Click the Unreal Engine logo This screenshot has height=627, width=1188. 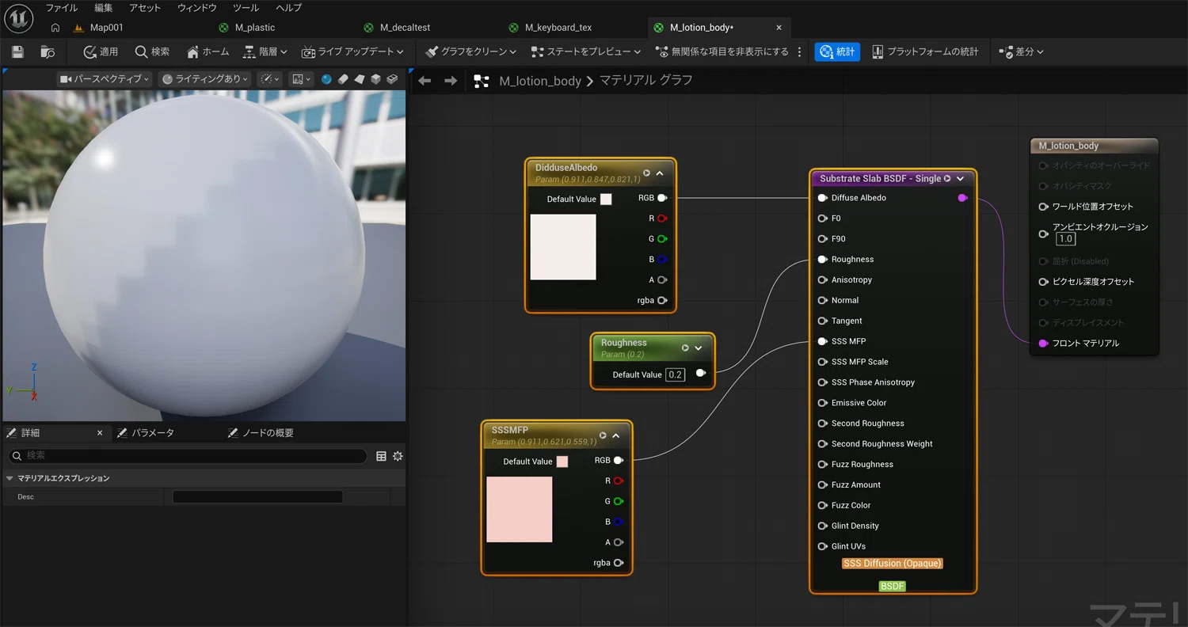point(18,17)
